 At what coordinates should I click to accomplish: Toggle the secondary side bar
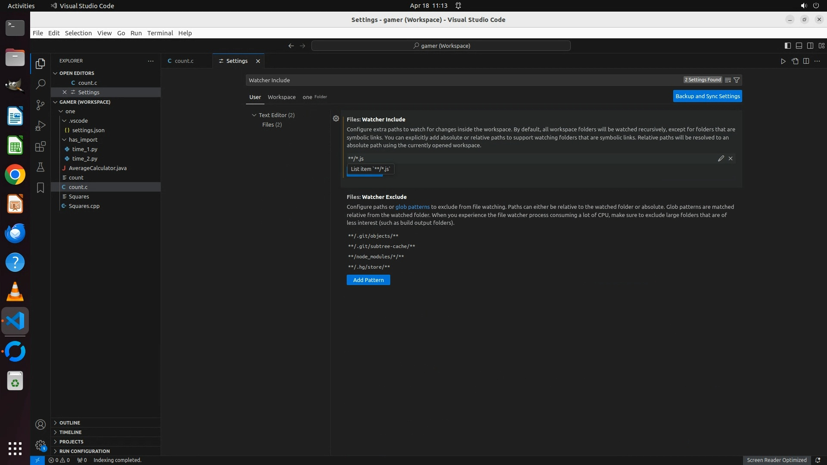(x=810, y=46)
